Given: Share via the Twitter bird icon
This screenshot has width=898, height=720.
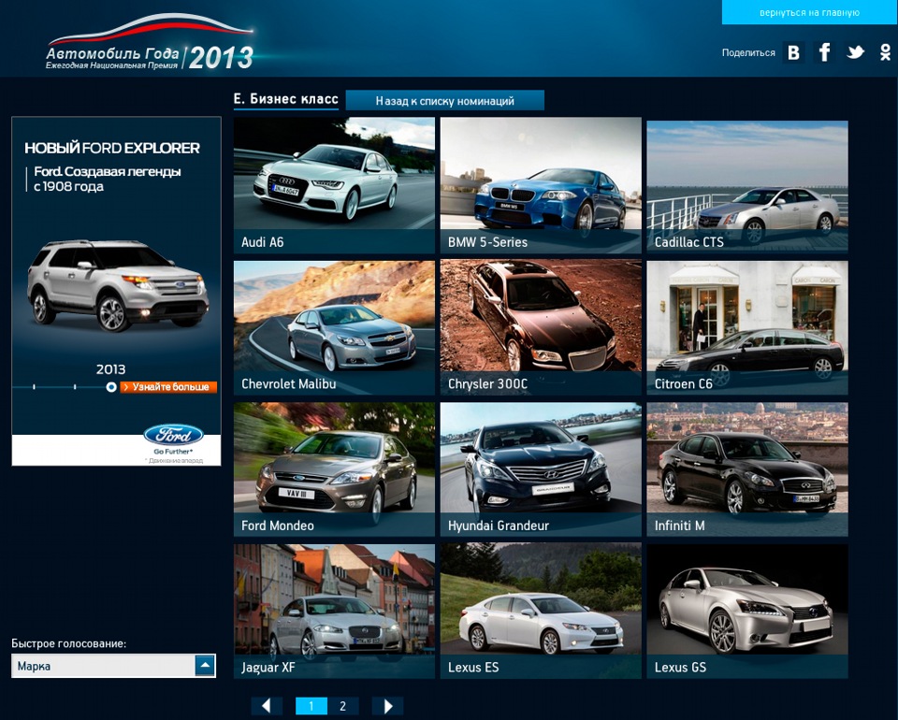Looking at the screenshot, I should tap(855, 52).
